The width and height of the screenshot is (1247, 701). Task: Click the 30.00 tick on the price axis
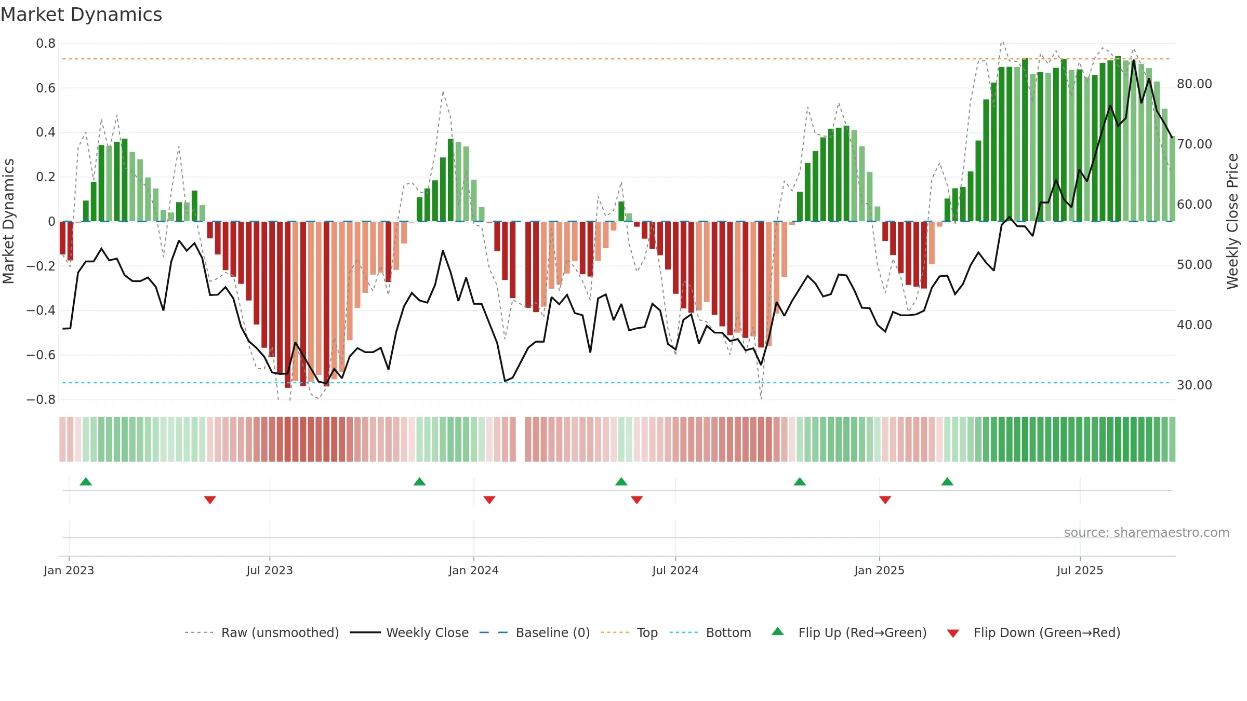pyautogui.click(x=1195, y=385)
